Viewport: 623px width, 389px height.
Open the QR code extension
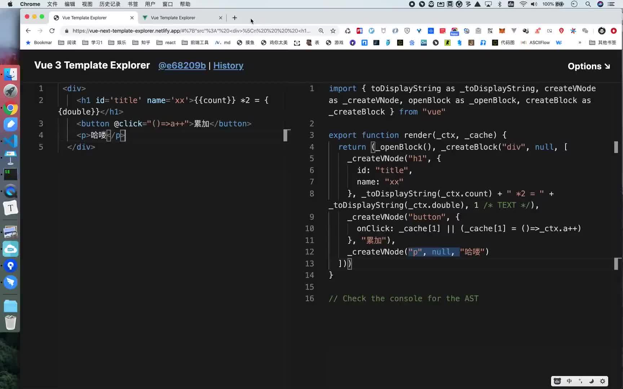click(490, 31)
